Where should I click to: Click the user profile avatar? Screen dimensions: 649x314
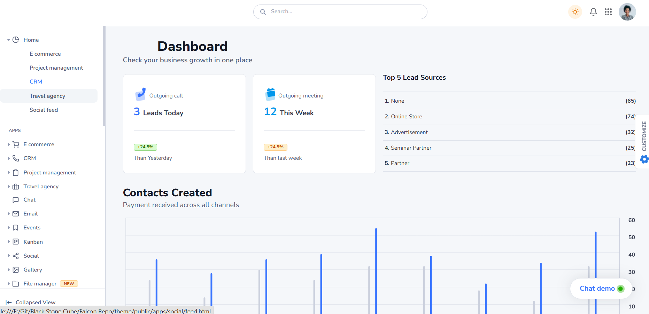pos(627,12)
